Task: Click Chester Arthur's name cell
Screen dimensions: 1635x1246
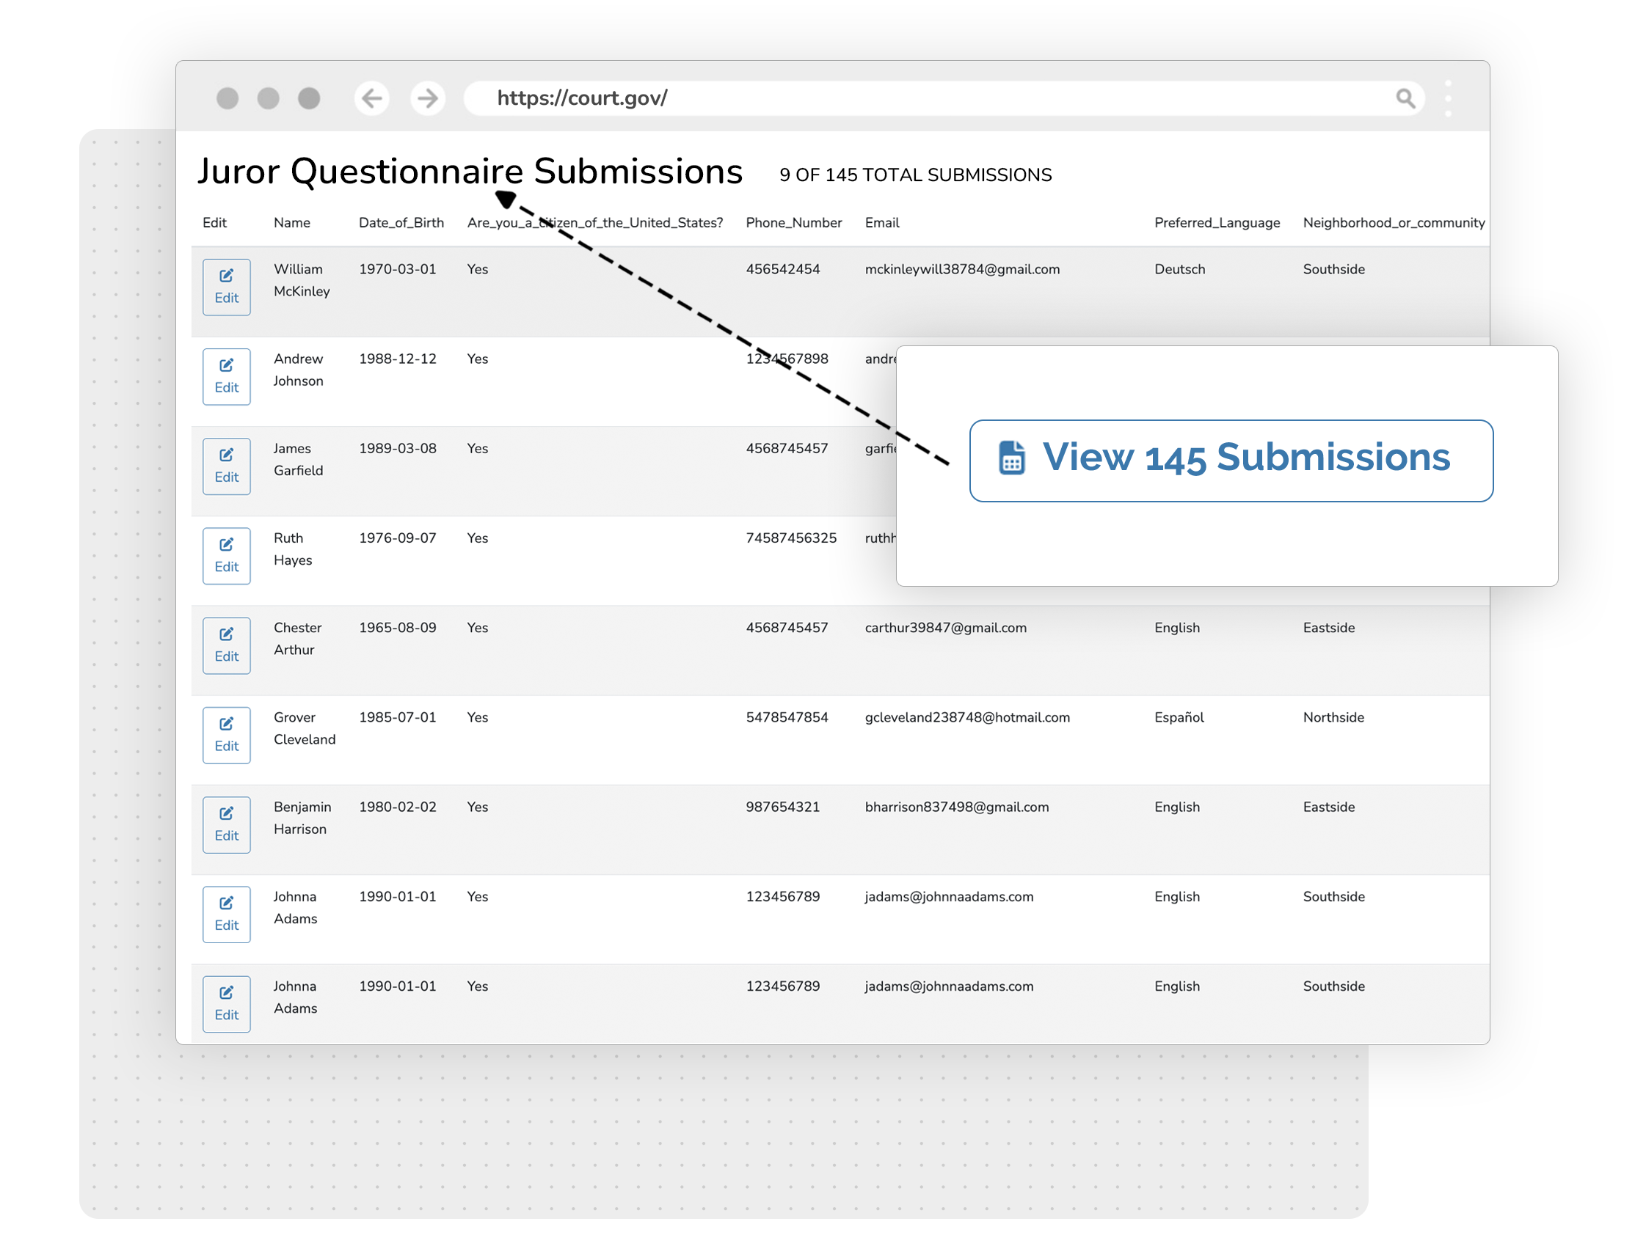Action: (298, 640)
